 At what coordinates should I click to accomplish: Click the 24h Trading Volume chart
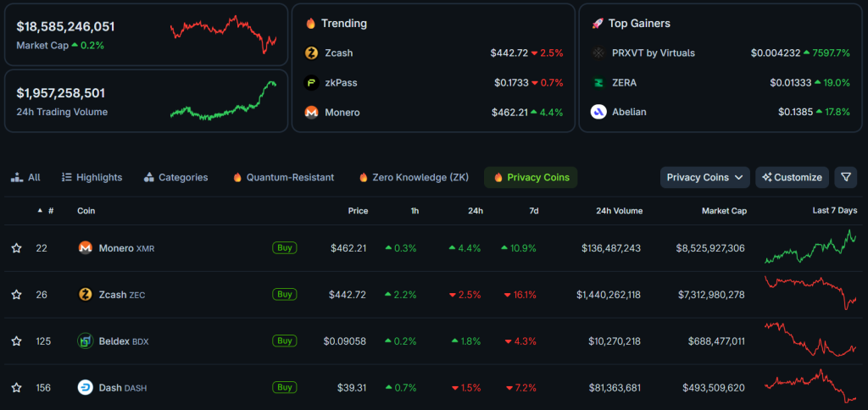point(224,101)
